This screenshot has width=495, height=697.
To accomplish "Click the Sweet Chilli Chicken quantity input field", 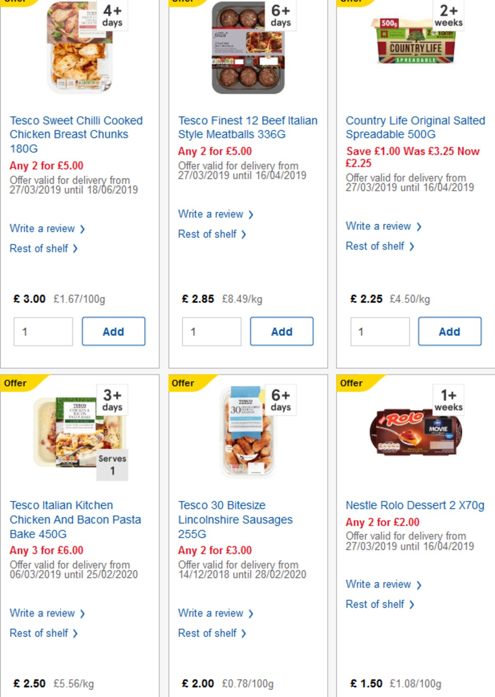I will coord(43,331).
